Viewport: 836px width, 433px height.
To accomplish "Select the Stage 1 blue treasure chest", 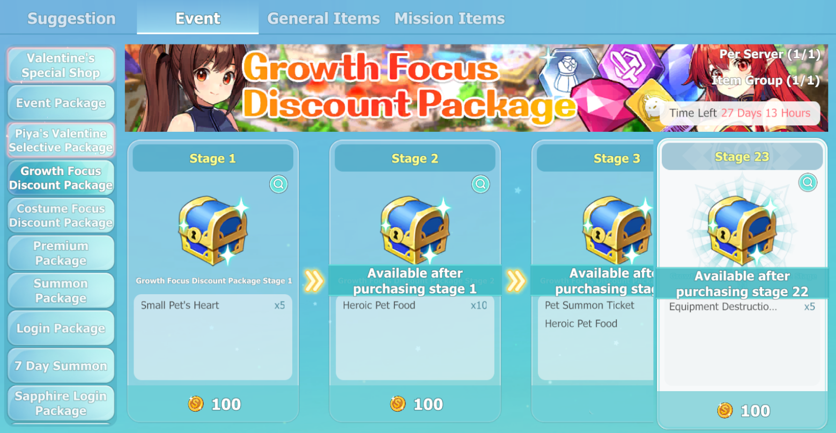I will [213, 231].
